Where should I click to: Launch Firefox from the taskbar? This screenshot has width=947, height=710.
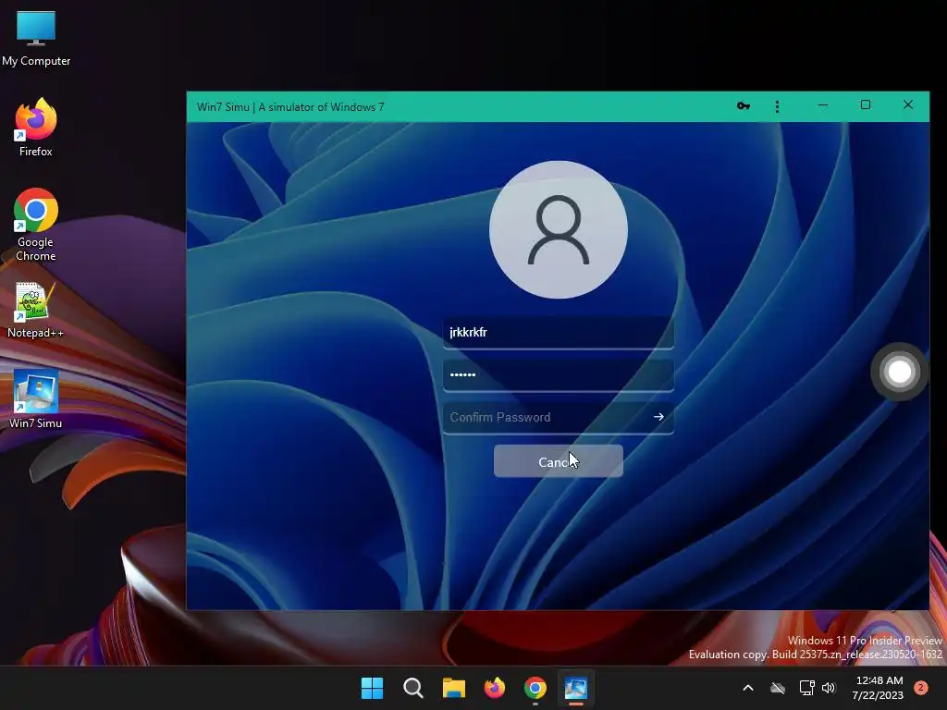pyautogui.click(x=495, y=688)
